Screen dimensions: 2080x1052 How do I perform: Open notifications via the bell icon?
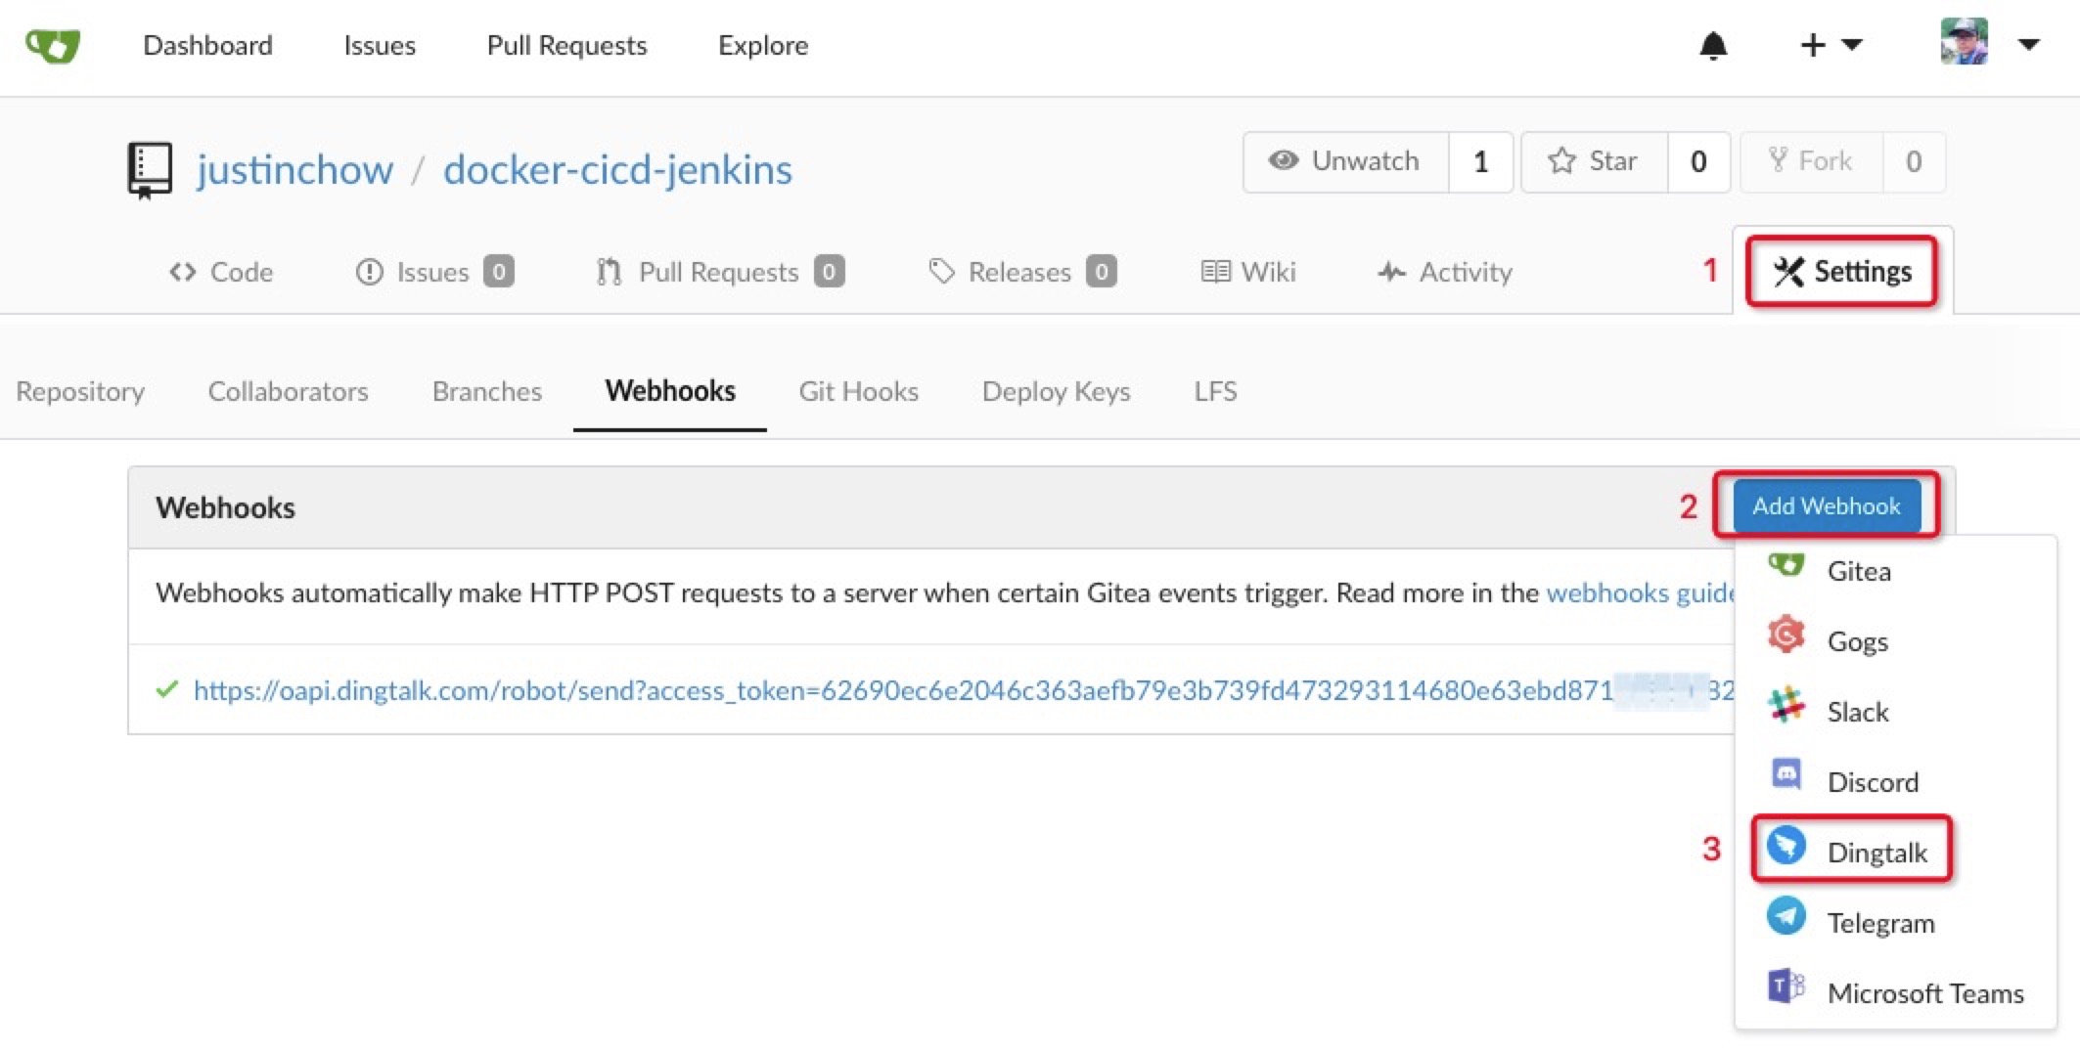pos(1714,45)
